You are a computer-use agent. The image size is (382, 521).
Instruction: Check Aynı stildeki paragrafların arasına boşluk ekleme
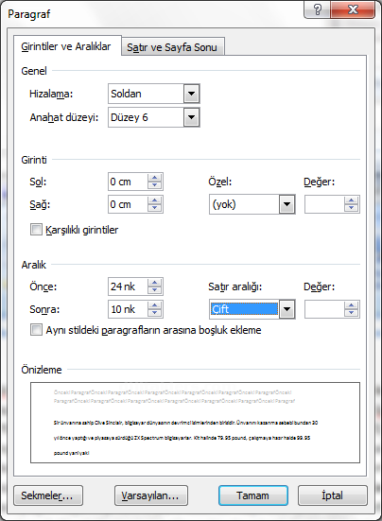point(36,330)
